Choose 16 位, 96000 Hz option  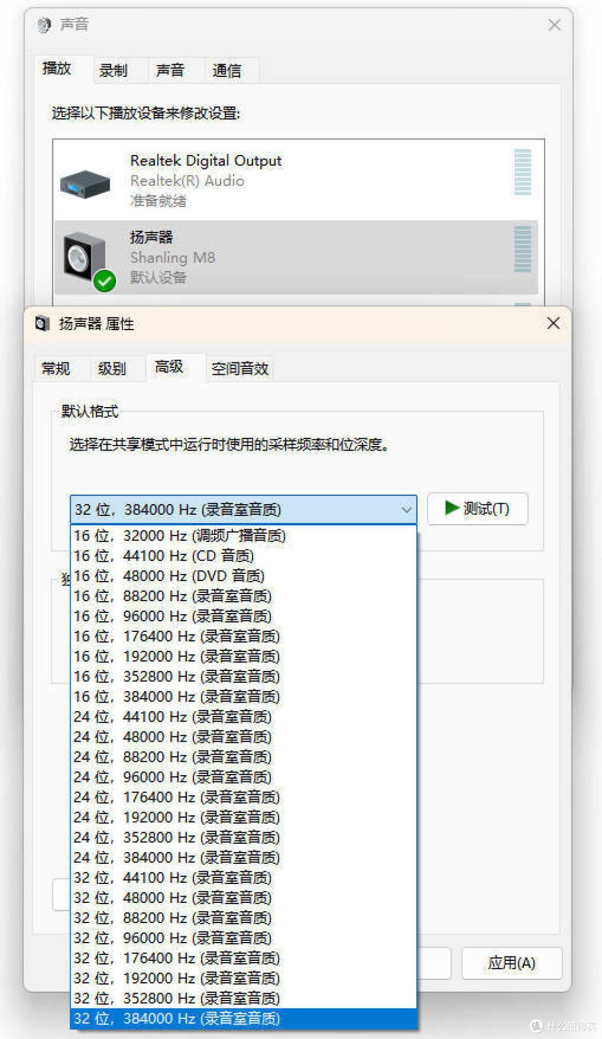coord(244,616)
